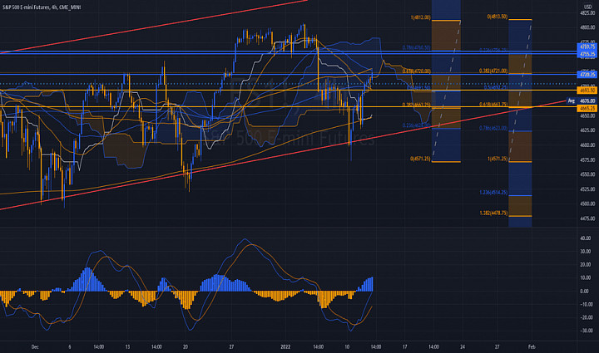Click the 4525.00 price axis label
Screen dimensions: 599x353
587,189
